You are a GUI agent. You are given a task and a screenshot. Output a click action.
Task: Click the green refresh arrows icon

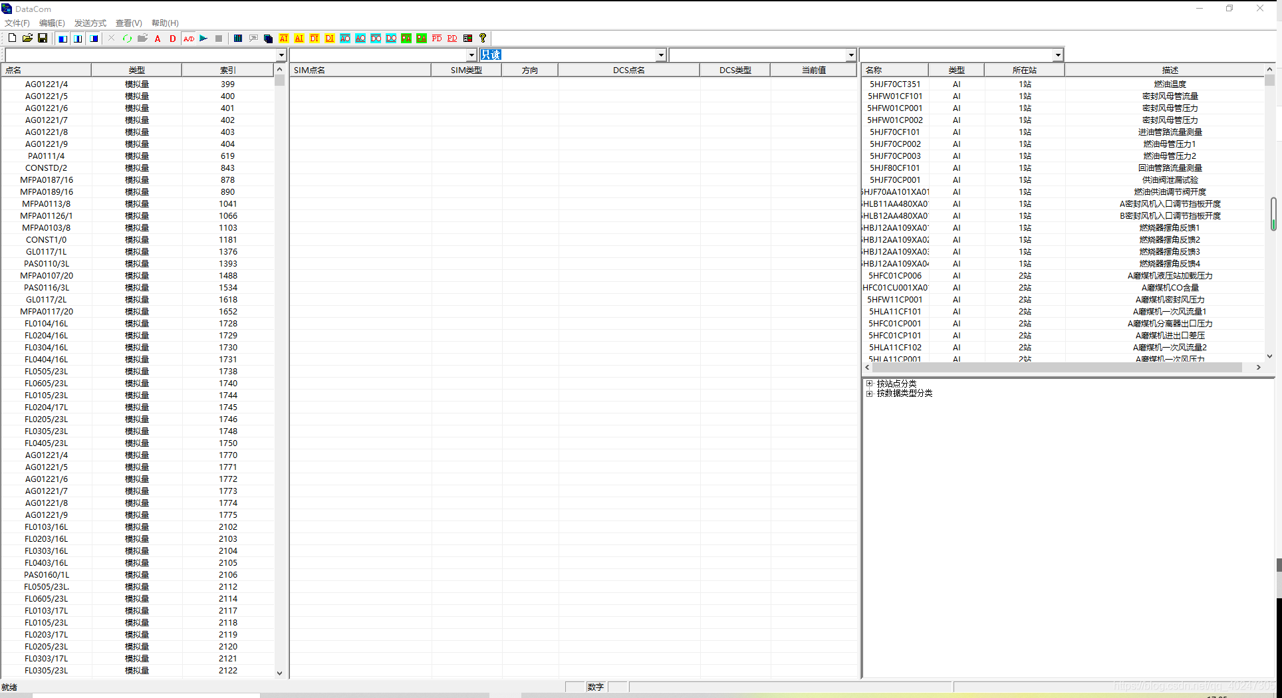(x=127, y=39)
